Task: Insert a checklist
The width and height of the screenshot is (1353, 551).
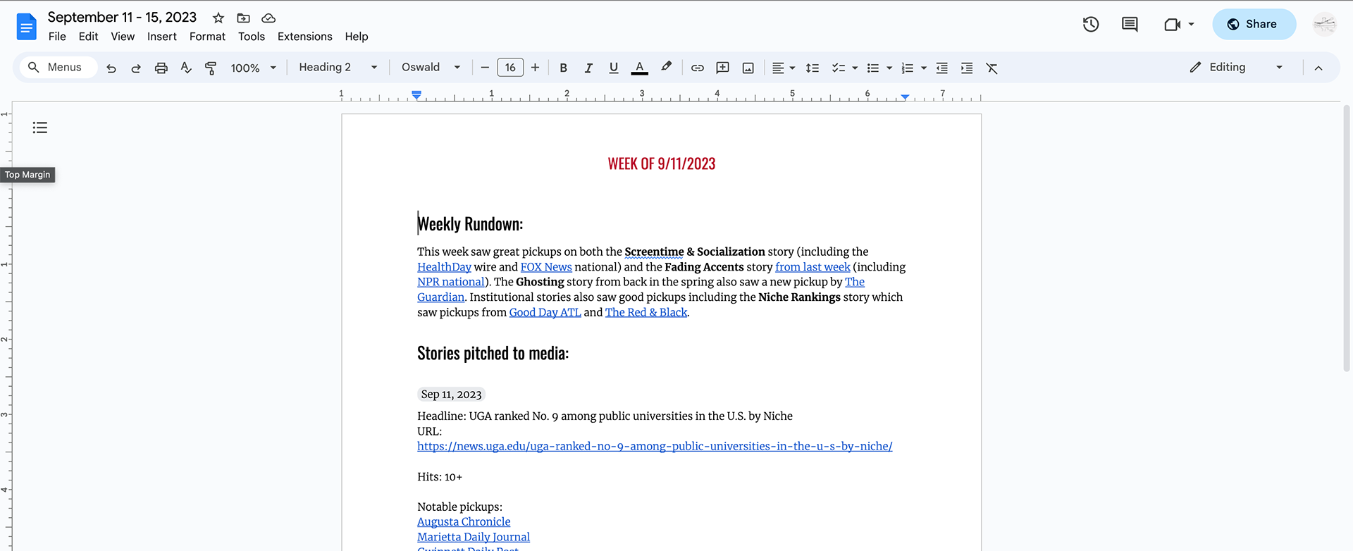Action: click(838, 68)
